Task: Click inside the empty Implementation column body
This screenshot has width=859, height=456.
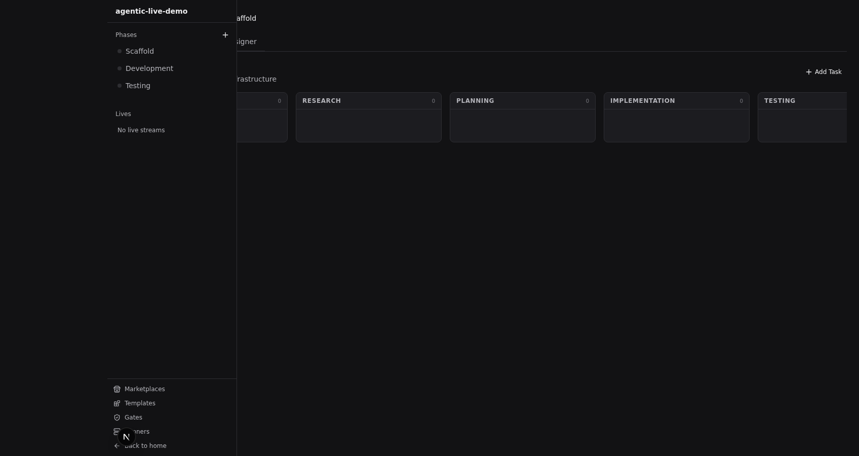Action: 676,125
